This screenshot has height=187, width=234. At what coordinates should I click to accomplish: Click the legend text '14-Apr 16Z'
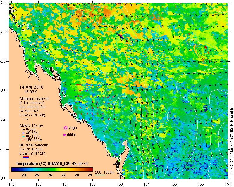pyautogui.click(x=29, y=111)
